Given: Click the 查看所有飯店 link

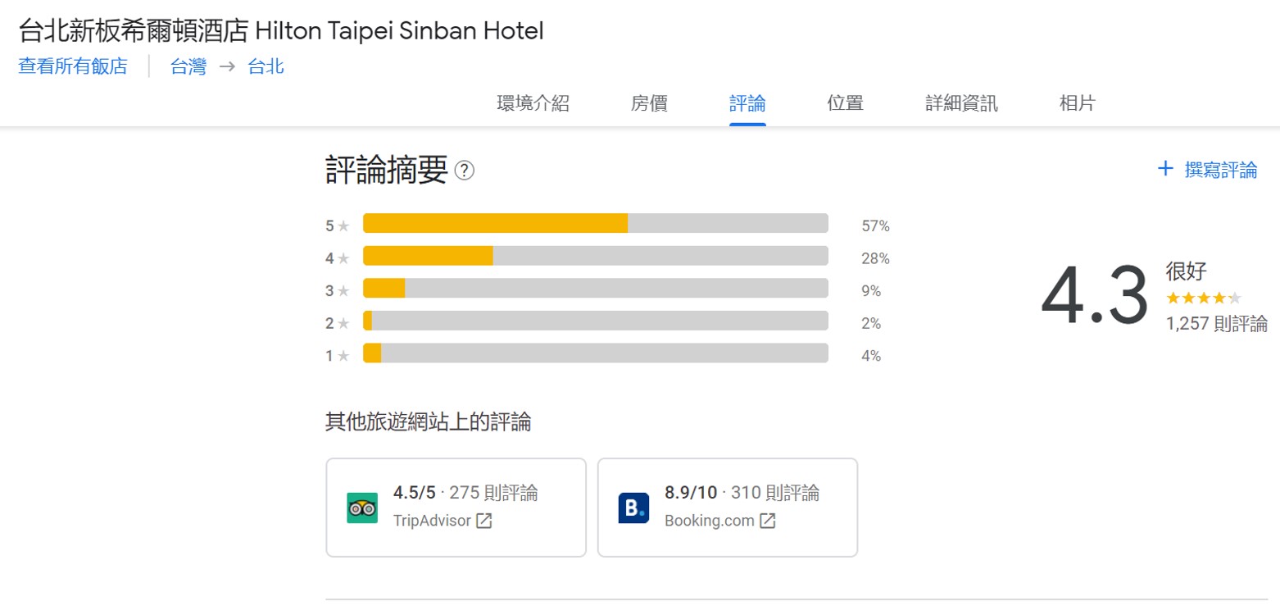Looking at the screenshot, I should coord(73,66).
